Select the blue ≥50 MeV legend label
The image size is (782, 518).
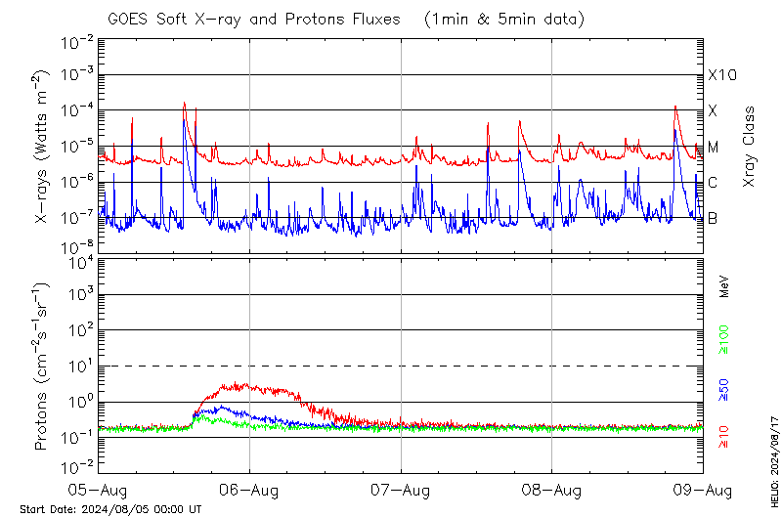pyautogui.click(x=724, y=391)
